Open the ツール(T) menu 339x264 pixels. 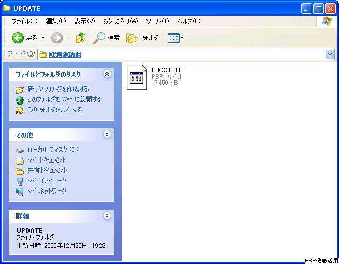[x=157, y=21]
